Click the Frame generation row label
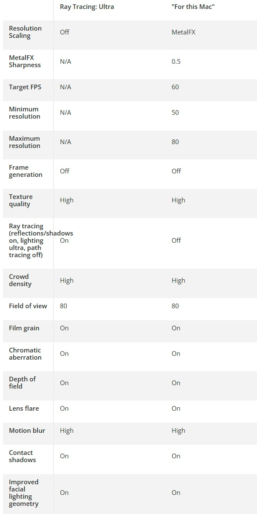Viewport: 257px width, 514px height. point(25,171)
